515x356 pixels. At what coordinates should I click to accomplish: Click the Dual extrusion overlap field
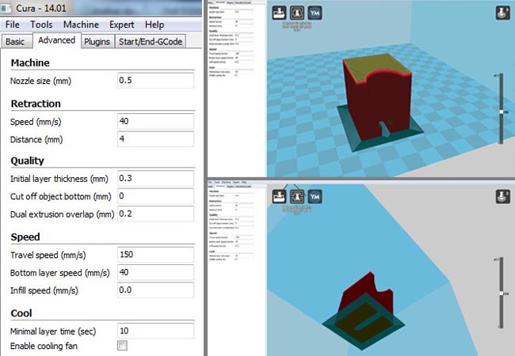coord(155,214)
